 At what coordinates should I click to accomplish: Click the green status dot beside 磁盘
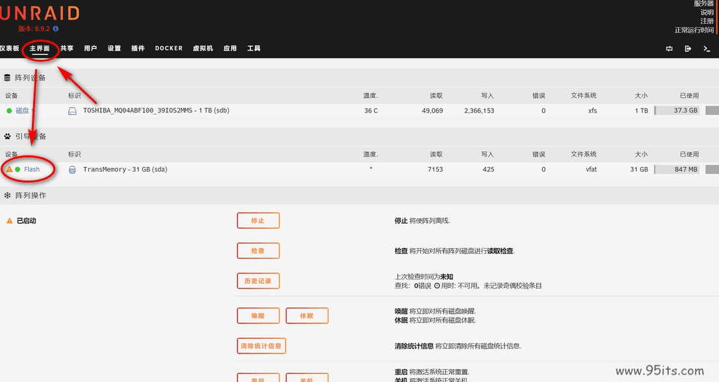[9, 111]
